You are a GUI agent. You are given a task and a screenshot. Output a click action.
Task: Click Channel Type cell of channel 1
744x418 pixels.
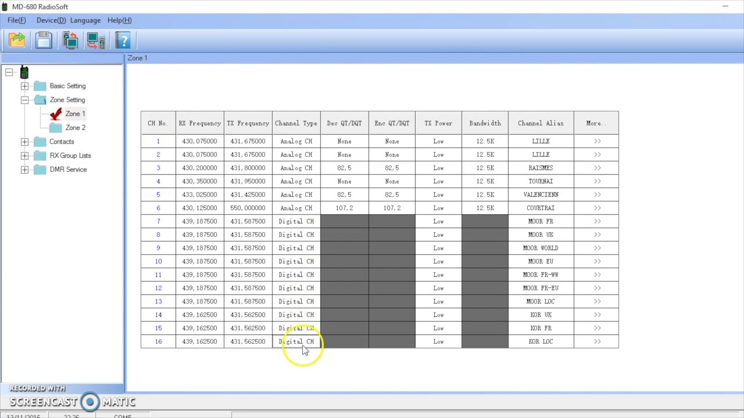point(296,141)
